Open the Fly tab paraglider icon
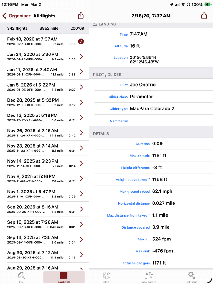This screenshot has width=213, height=284. tap(21, 275)
